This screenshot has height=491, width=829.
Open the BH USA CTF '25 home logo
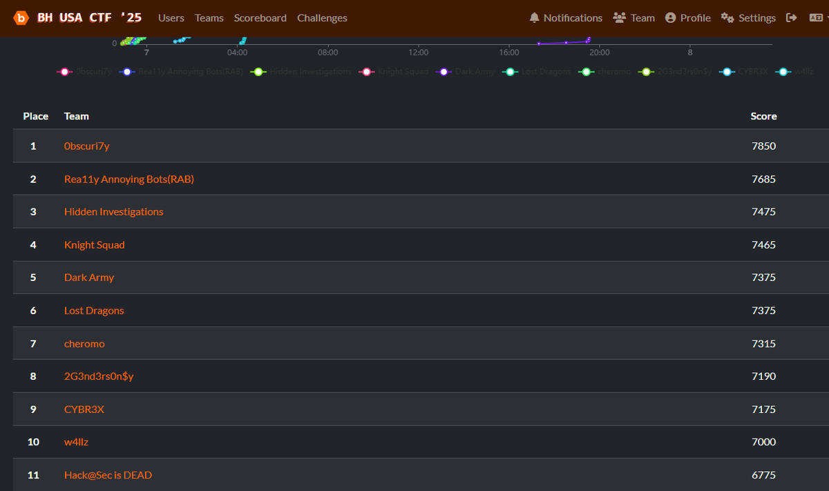click(x=77, y=18)
